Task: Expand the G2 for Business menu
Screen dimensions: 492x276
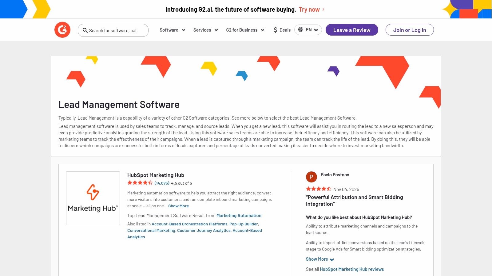Action: click(x=245, y=30)
